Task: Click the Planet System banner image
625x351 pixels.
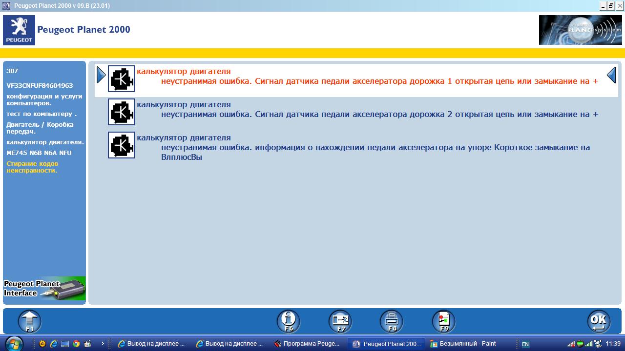Action: (580, 30)
